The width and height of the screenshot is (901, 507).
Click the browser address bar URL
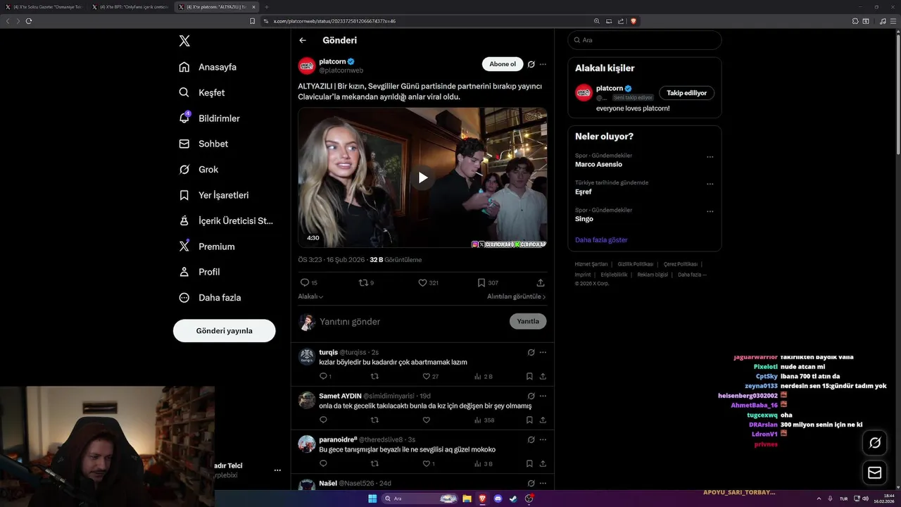click(334, 21)
